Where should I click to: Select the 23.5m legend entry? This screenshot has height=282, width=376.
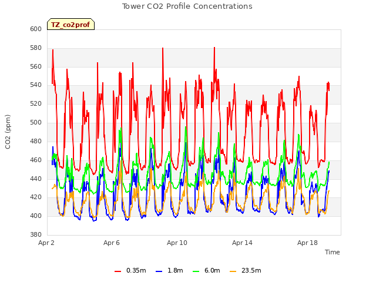click(246, 270)
